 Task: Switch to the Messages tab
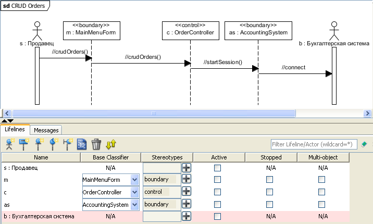point(46,130)
